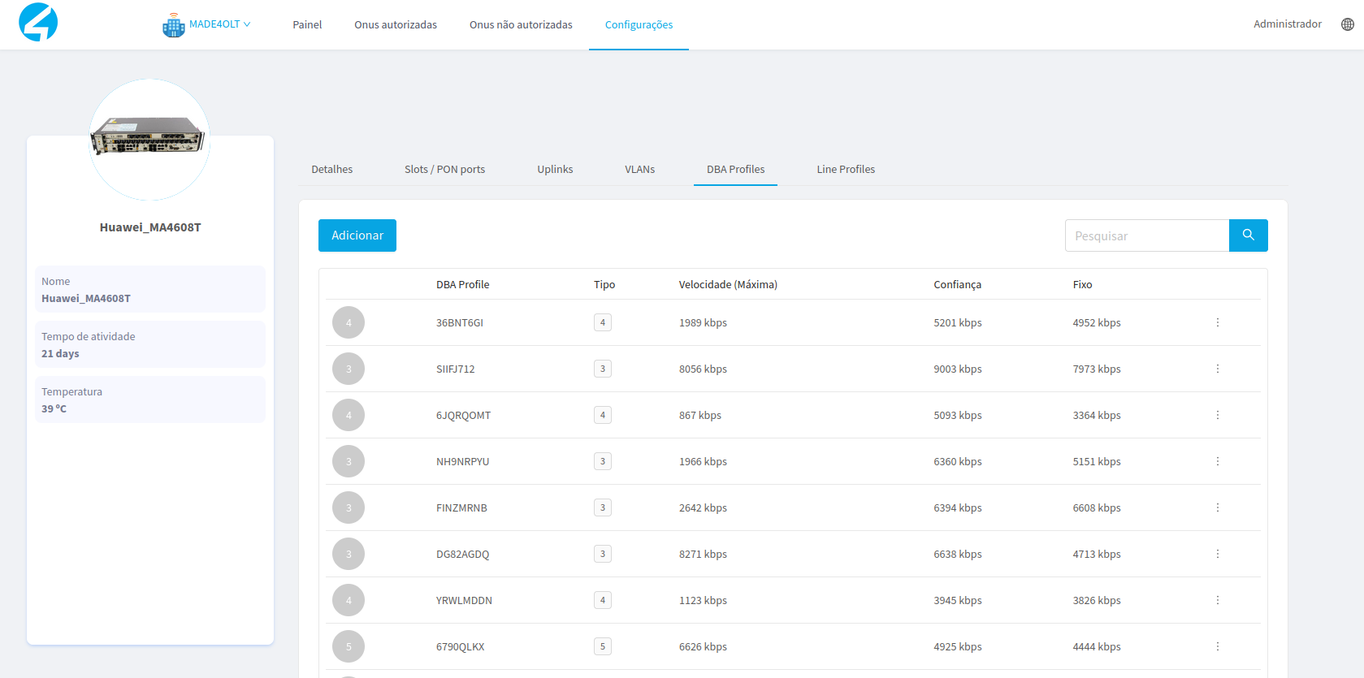Click the round badge of NH9NRPYU row

pyautogui.click(x=349, y=461)
